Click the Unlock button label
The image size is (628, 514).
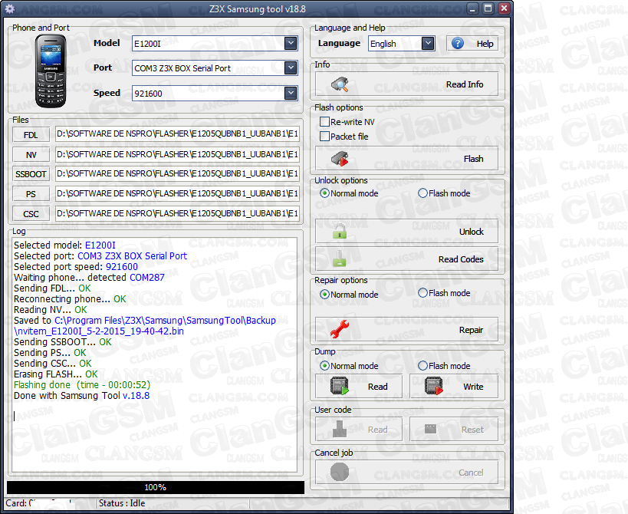[x=472, y=232]
